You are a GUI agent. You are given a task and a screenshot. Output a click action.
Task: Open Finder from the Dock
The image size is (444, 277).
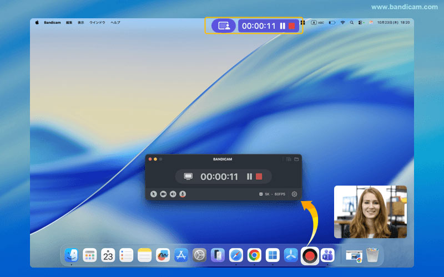72,255
